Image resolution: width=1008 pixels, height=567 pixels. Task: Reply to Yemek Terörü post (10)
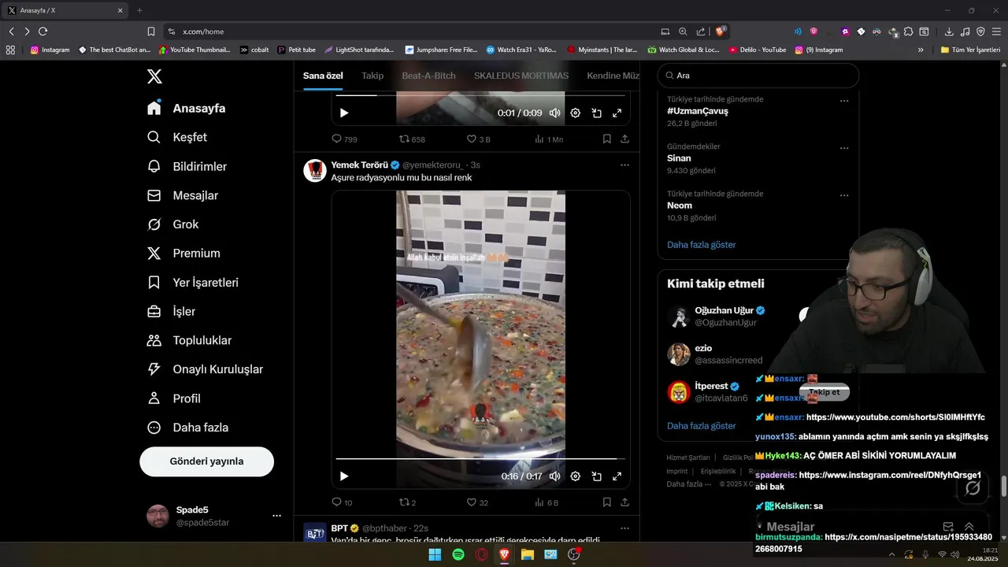(x=342, y=502)
